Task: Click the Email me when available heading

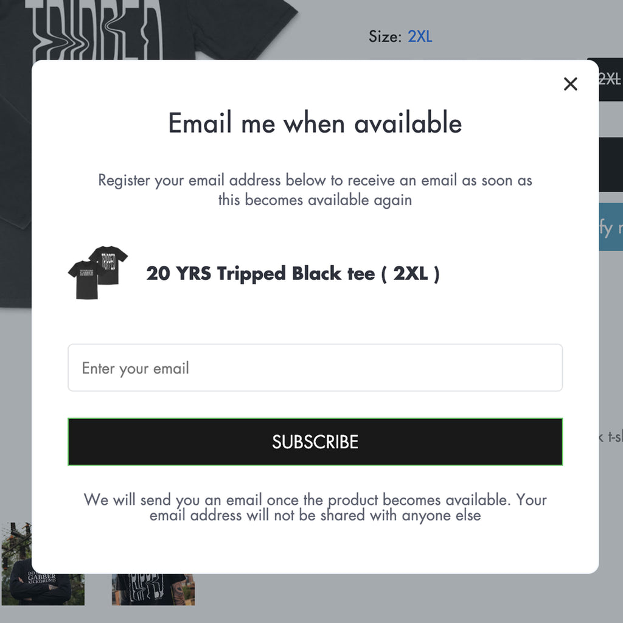Action: [314, 124]
